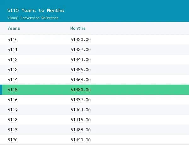This screenshot has width=189, height=146.
Task: Select the months value 61368.00
Action: pyautogui.click(x=81, y=80)
